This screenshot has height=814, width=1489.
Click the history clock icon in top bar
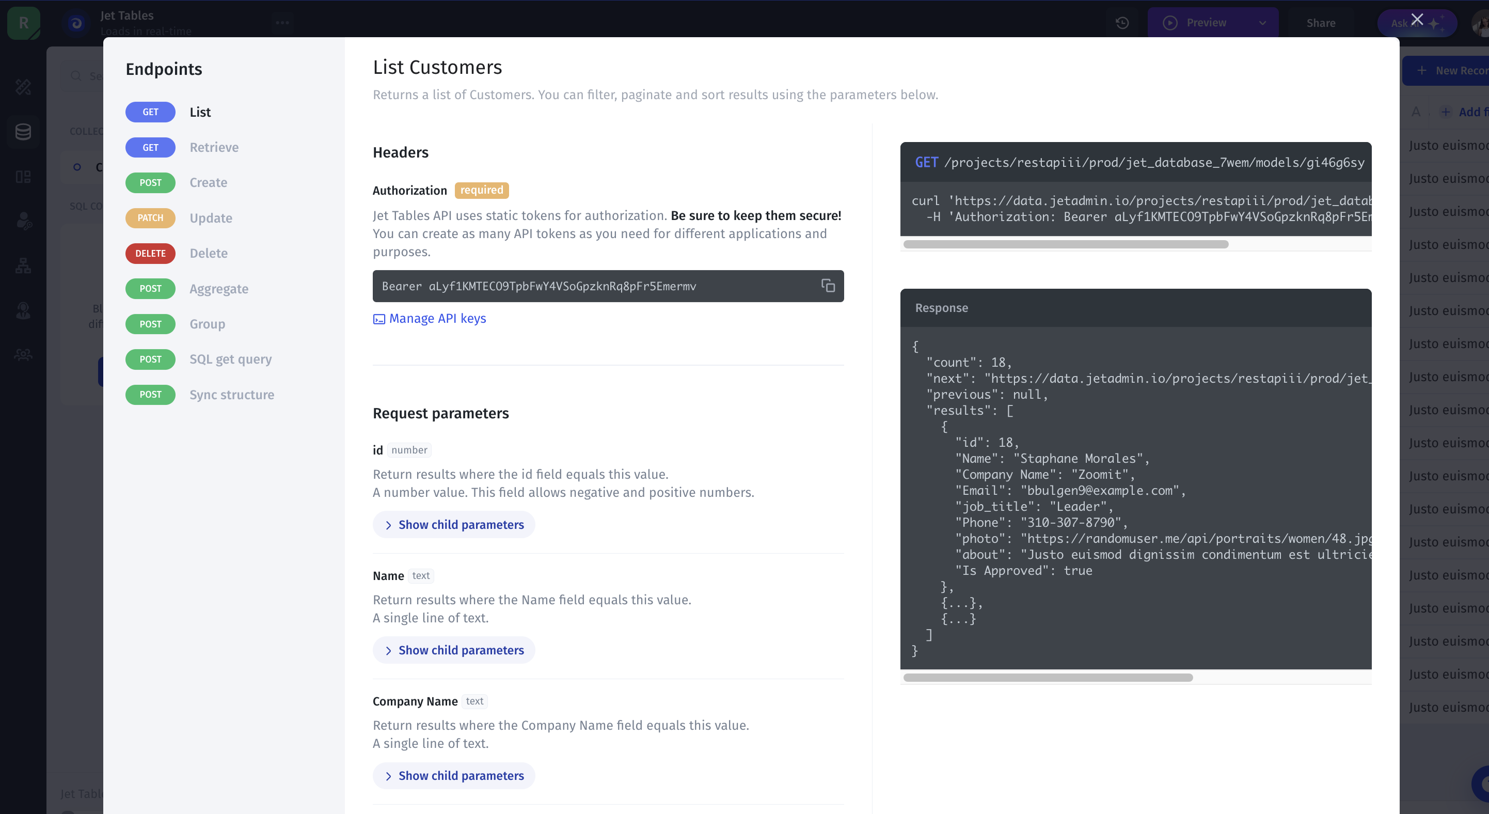coord(1122,23)
